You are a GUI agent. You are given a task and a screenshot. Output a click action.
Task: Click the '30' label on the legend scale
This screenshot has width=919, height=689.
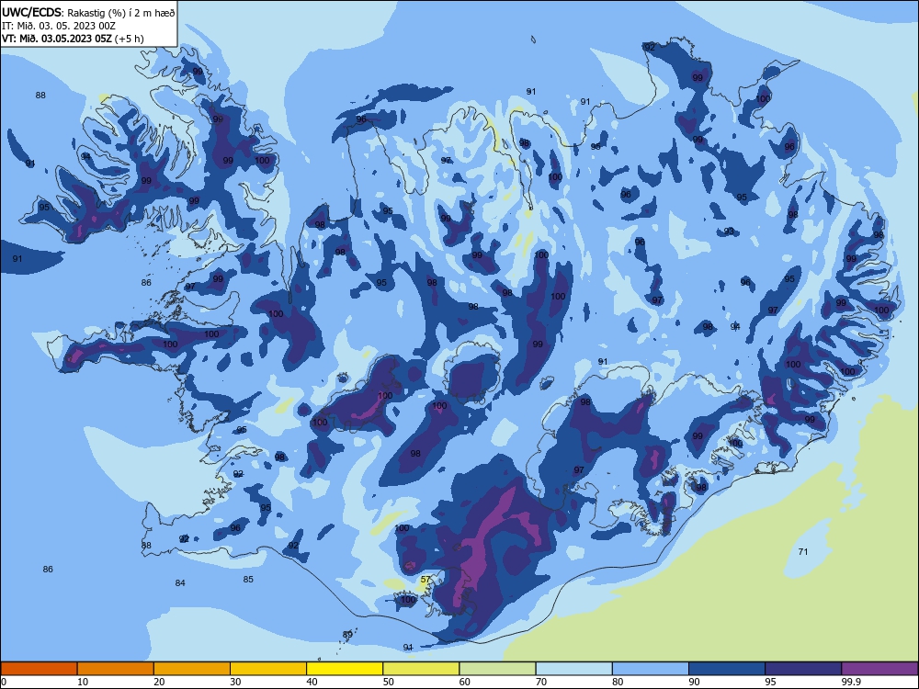235,682
